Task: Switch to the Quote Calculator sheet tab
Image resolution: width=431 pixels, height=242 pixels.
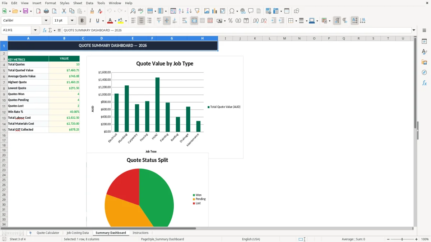Action: [x=48, y=233]
